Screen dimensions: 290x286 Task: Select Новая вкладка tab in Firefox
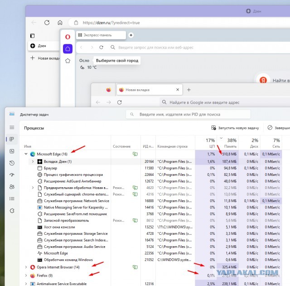pyautogui.click(x=150, y=90)
